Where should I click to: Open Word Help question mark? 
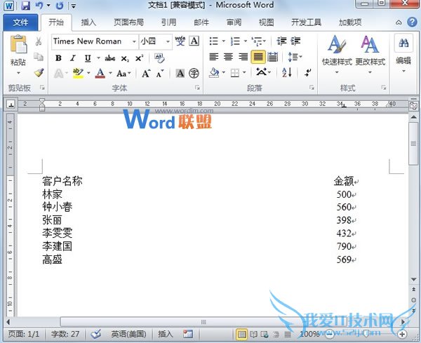tap(412, 22)
